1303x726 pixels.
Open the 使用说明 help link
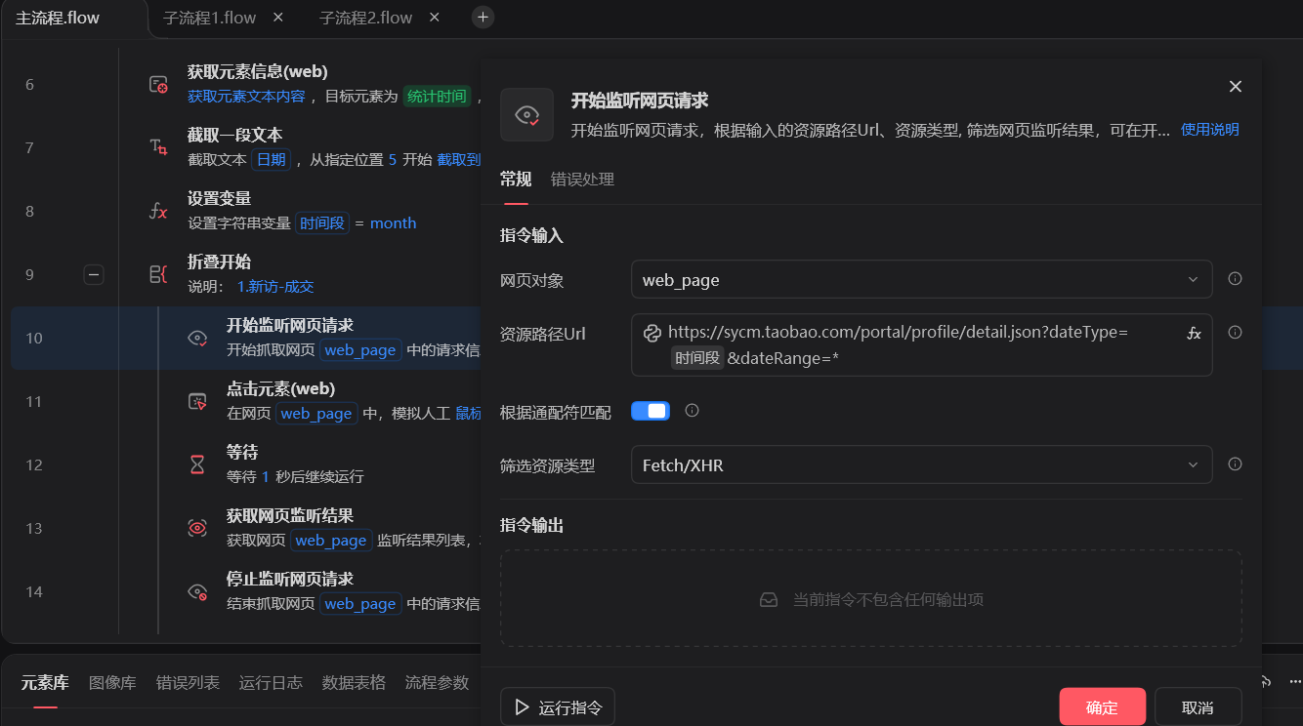click(1209, 129)
